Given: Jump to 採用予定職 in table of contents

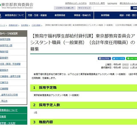Looking at the screenshot, I should pos(5,39).
